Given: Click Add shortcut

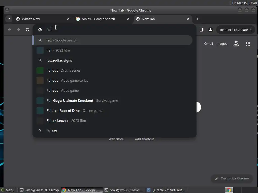Looking at the screenshot, I should click(x=144, y=139).
